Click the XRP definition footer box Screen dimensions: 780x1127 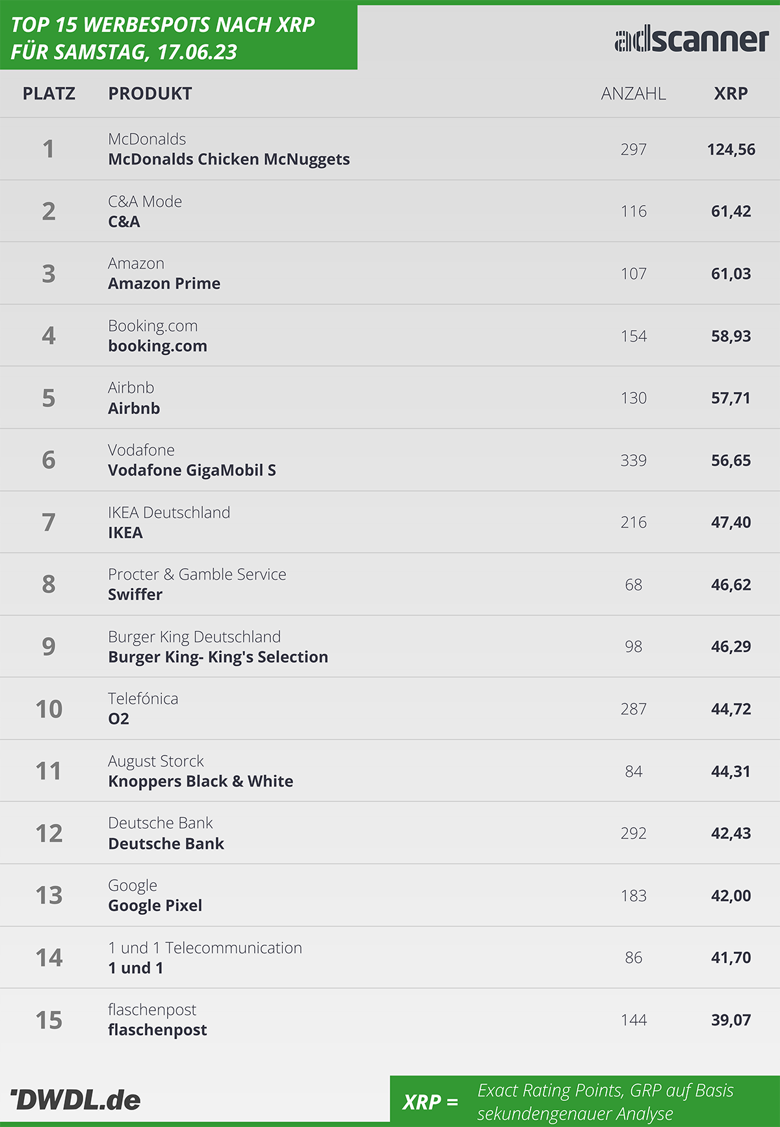(585, 1101)
